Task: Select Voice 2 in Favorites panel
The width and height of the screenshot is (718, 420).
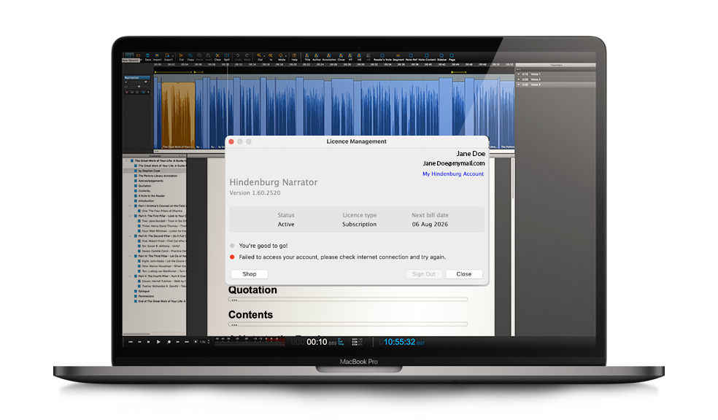Action: (x=556, y=79)
